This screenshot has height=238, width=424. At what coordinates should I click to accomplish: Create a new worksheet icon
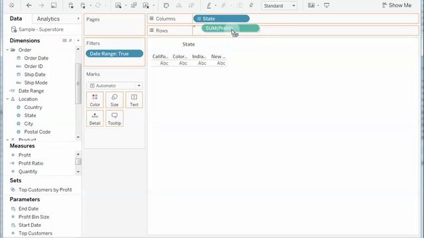click(x=118, y=5)
